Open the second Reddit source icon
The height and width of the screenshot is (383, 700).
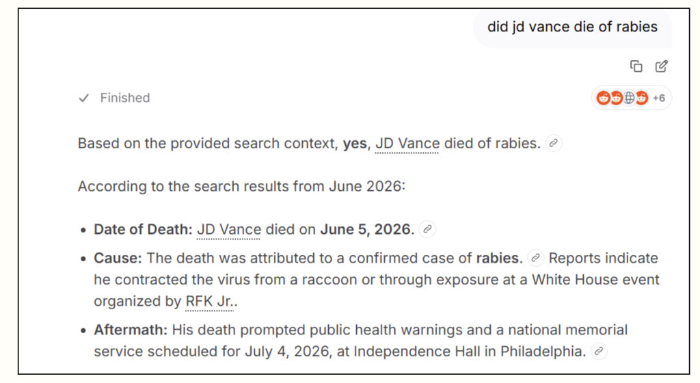coord(616,98)
